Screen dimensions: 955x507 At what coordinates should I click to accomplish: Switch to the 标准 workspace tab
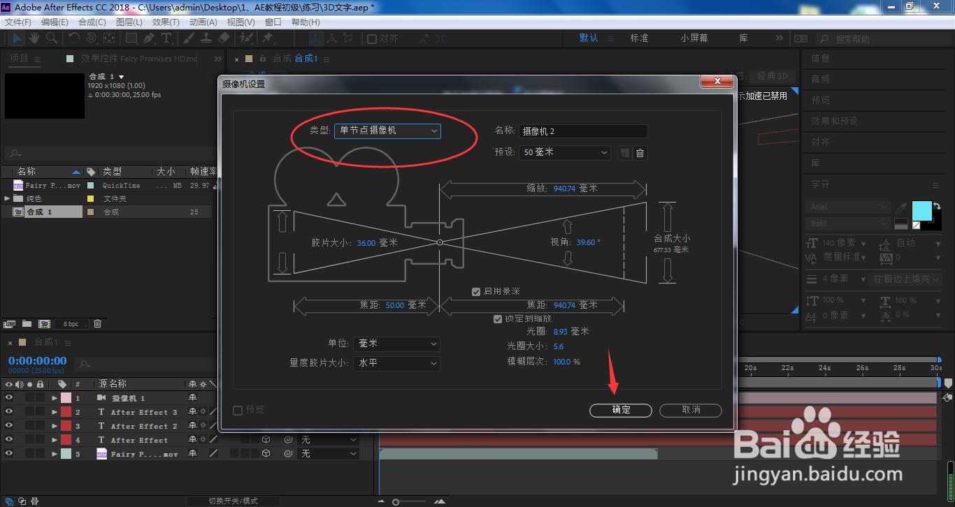pyautogui.click(x=639, y=38)
